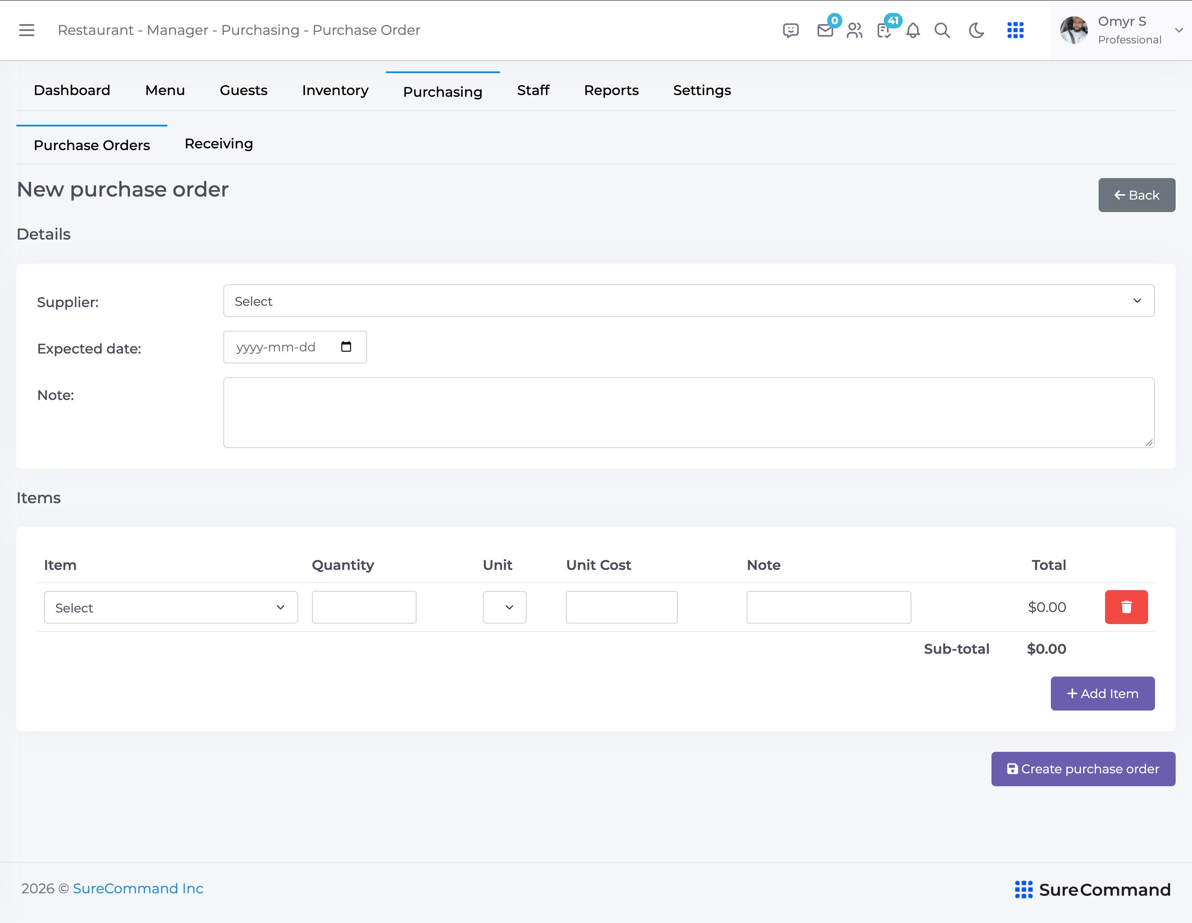The image size is (1192, 923).
Task: Click the Omyr S profile avatar
Action: click(1074, 30)
